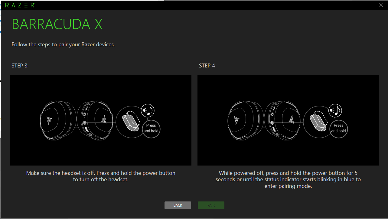Click the STEP 4 label
This screenshot has height=219, width=388.
pyautogui.click(x=207, y=66)
